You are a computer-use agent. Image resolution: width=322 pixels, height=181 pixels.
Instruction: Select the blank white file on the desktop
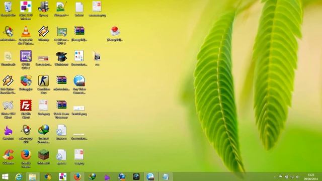pos(79,9)
